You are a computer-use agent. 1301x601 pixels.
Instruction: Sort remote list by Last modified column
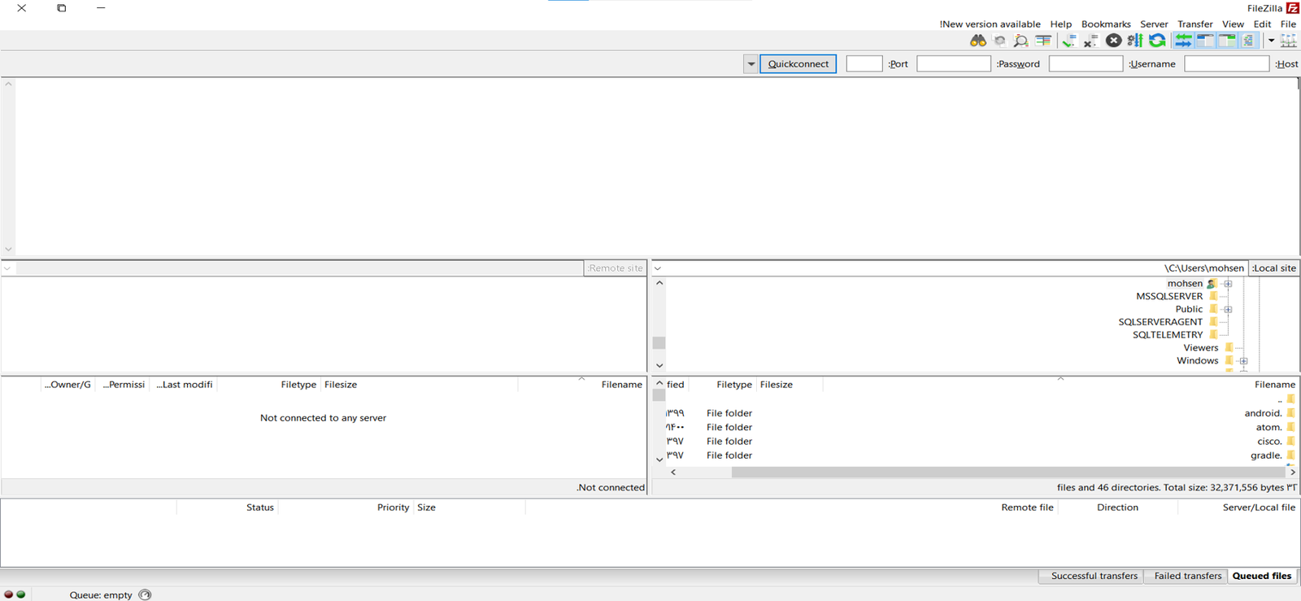tap(185, 385)
